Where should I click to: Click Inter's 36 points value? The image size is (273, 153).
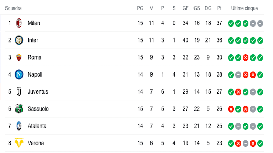click(x=219, y=40)
